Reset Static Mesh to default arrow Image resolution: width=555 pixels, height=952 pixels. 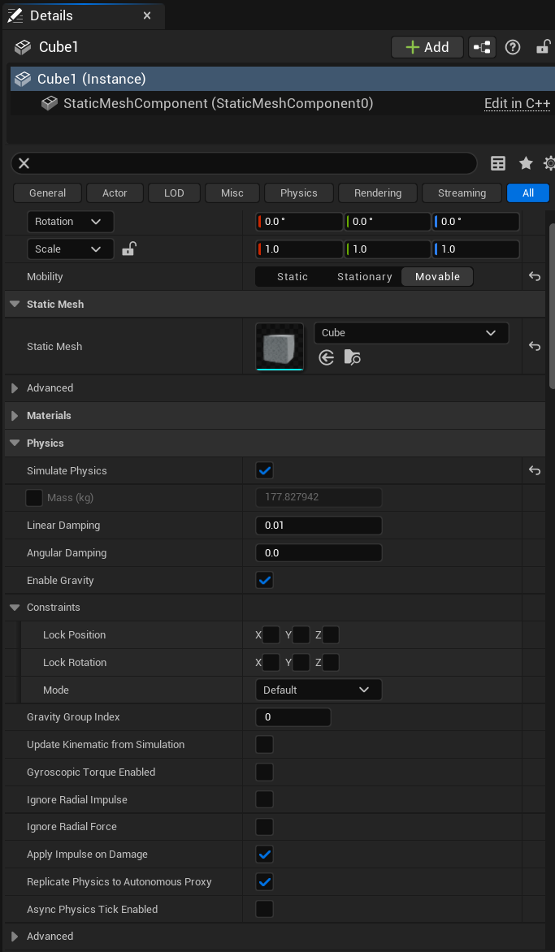[535, 346]
